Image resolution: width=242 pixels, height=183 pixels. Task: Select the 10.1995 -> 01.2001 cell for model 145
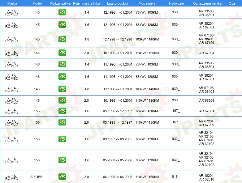pos(118,53)
